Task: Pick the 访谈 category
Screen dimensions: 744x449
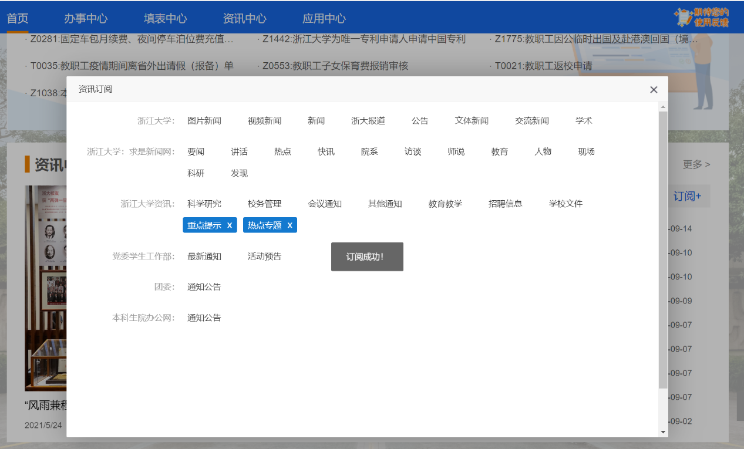Action: coord(413,151)
